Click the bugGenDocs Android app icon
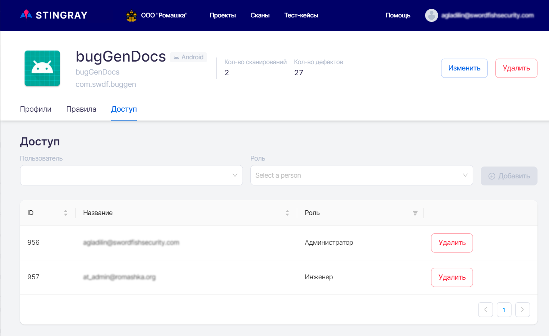Image resolution: width=549 pixels, height=336 pixels. coord(42,68)
